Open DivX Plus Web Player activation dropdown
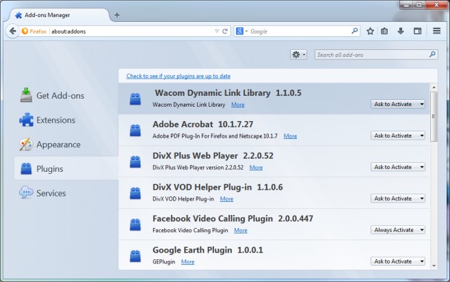The width and height of the screenshot is (450, 282). (398, 167)
